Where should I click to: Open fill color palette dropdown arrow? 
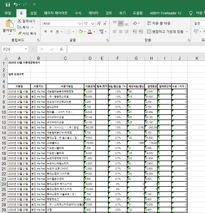click(x=85, y=32)
